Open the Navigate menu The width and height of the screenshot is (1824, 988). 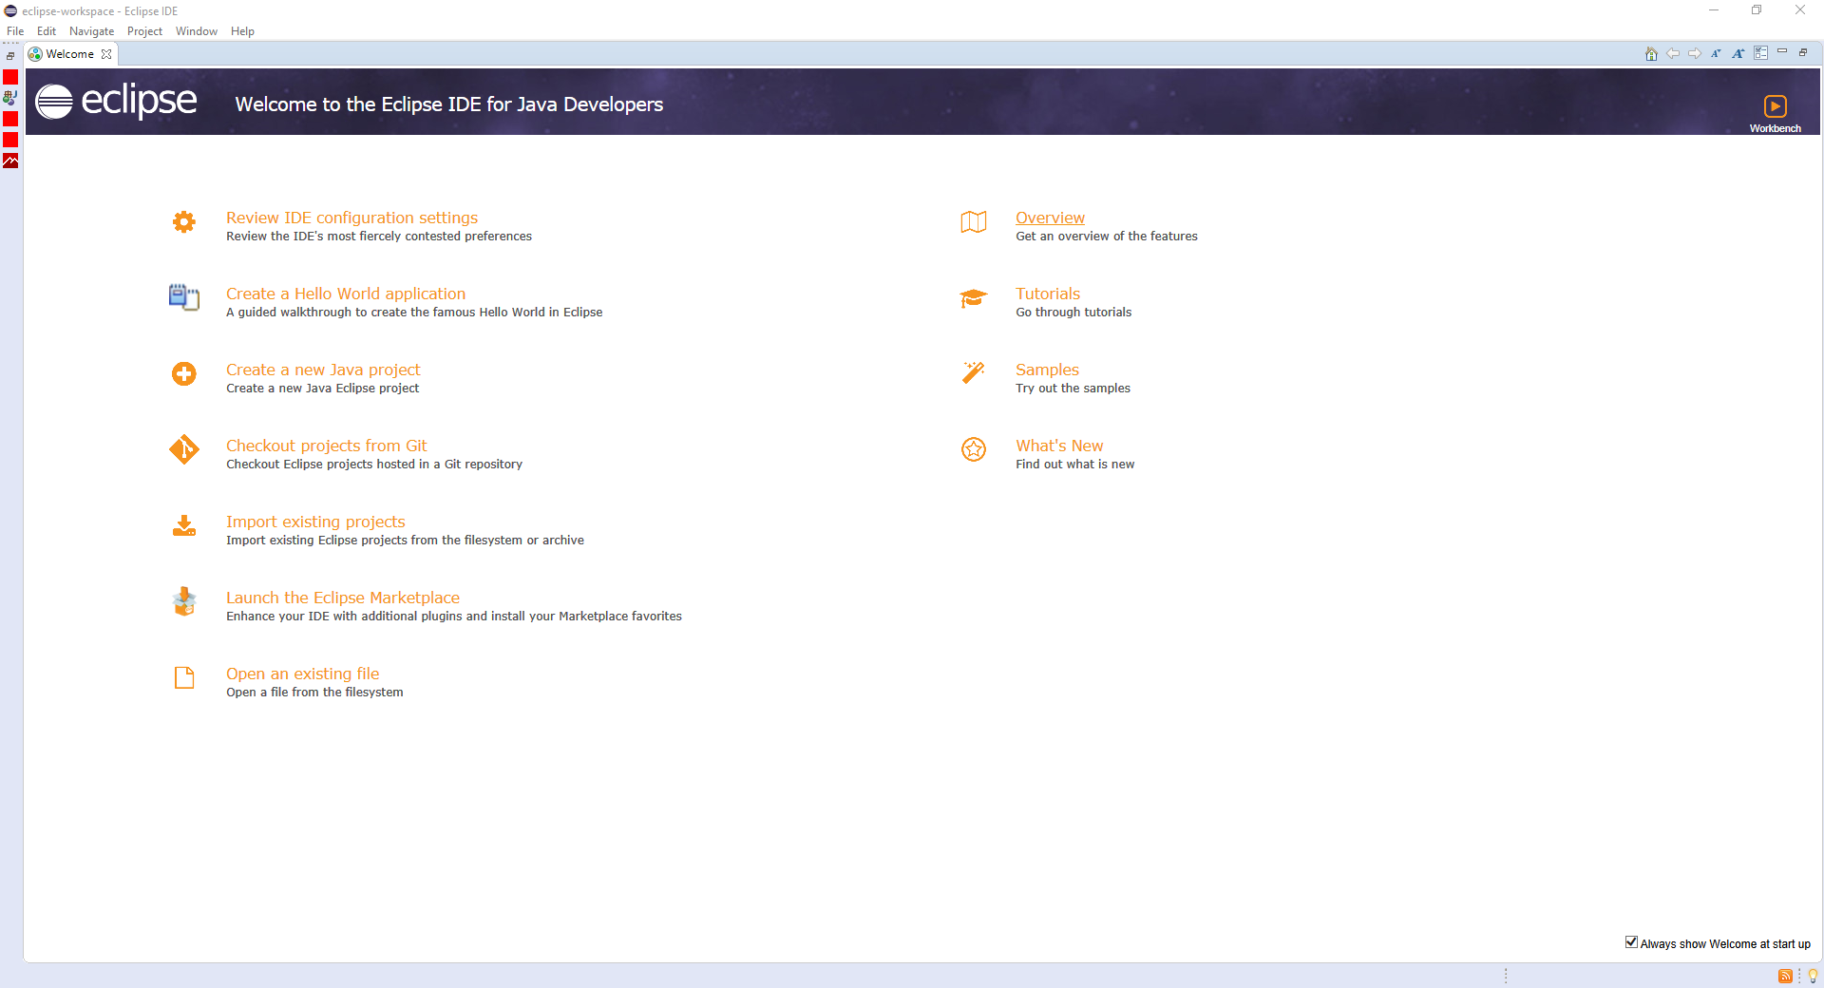click(91, 31)
